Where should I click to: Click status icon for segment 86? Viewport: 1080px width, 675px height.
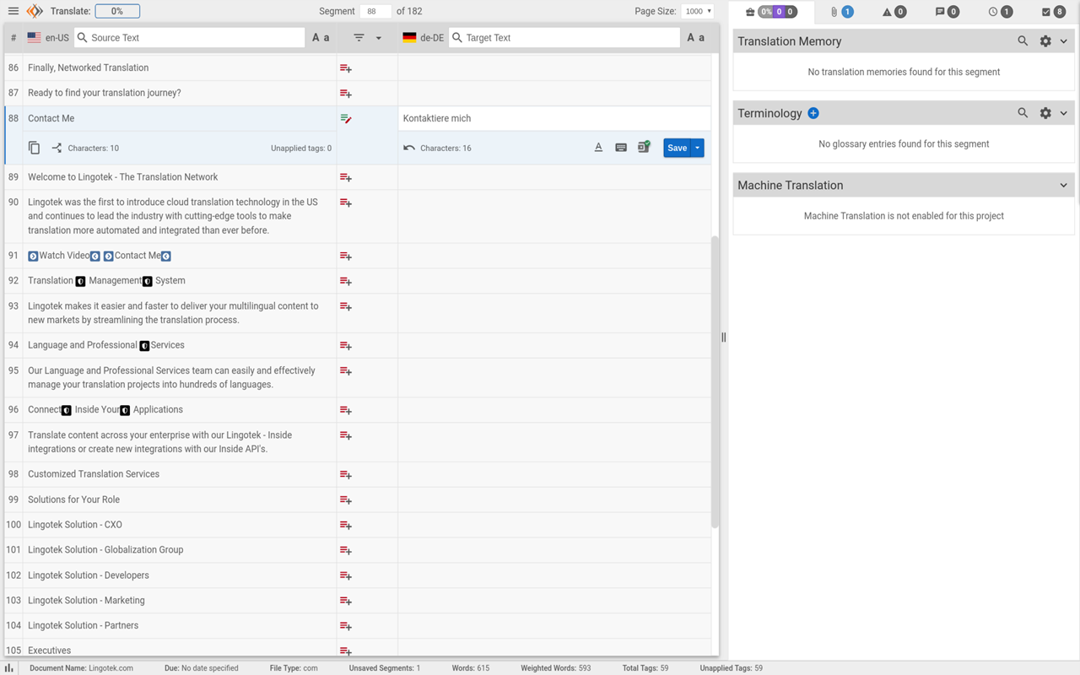click(x=346, y=68)
